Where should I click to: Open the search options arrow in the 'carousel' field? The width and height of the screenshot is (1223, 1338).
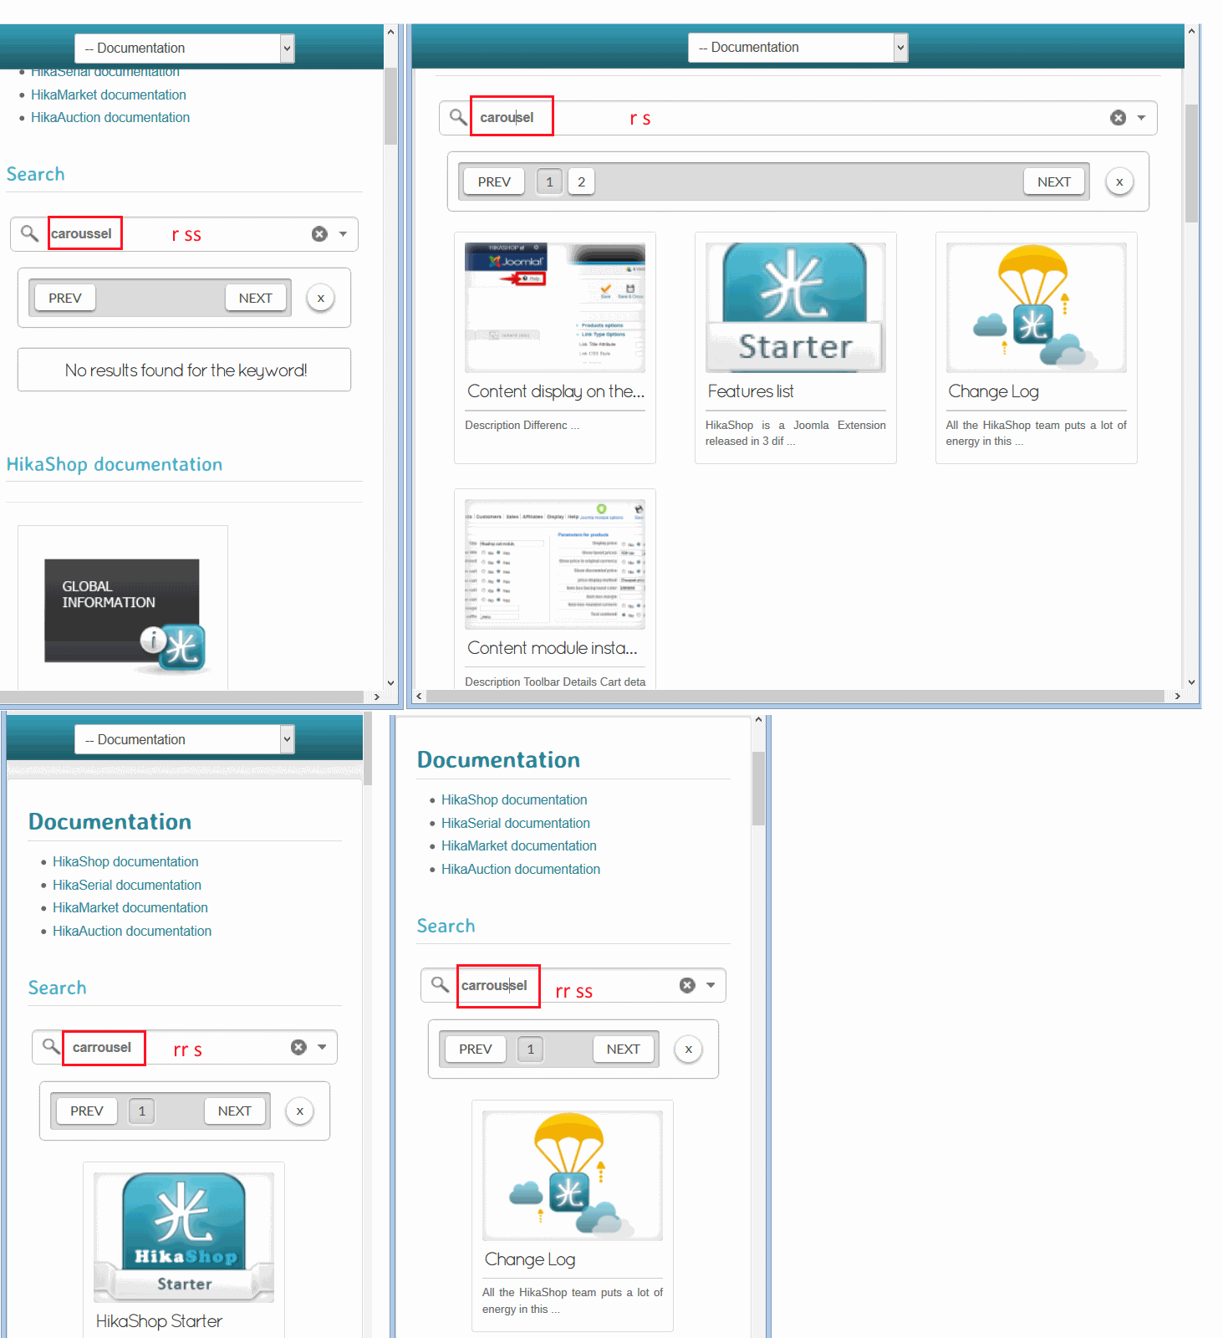pos(1141,118)
